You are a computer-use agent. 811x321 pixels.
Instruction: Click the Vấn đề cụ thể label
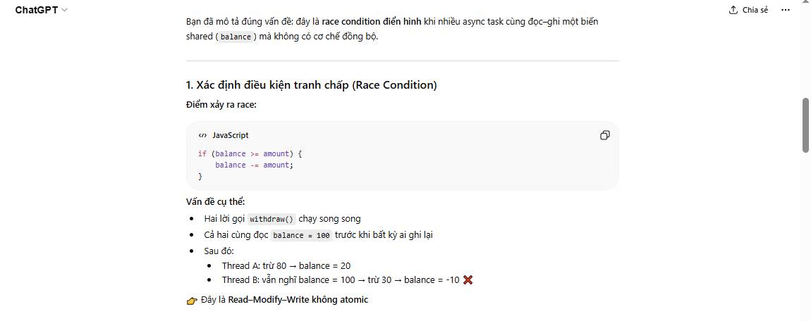coord(215,202)
